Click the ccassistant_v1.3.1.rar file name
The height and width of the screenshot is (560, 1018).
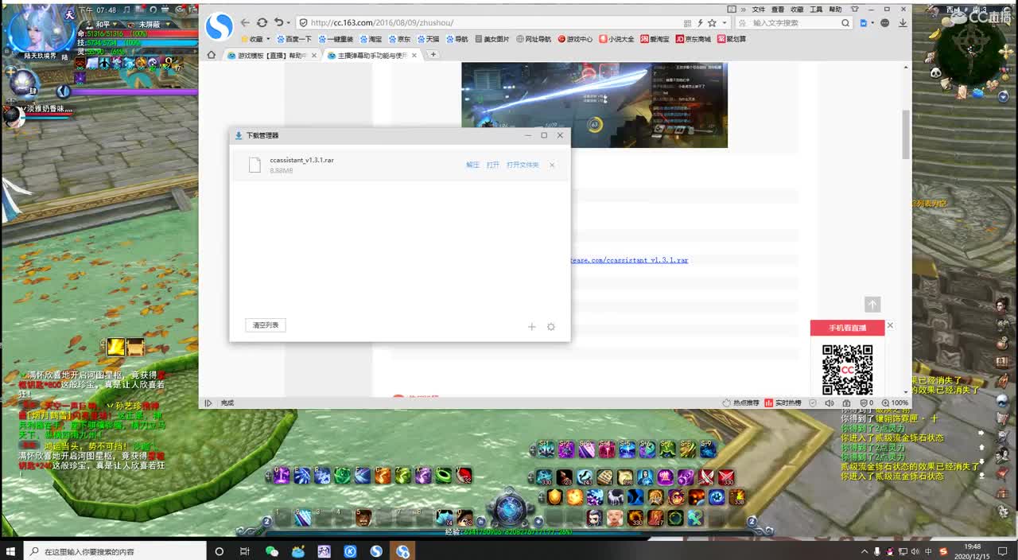tap(301, 160)
